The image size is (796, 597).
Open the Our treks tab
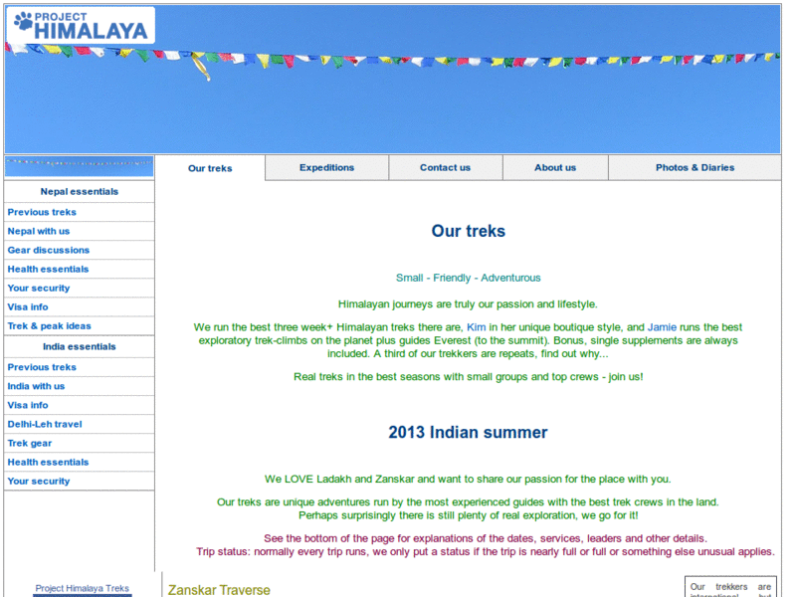tap(210, 168)
